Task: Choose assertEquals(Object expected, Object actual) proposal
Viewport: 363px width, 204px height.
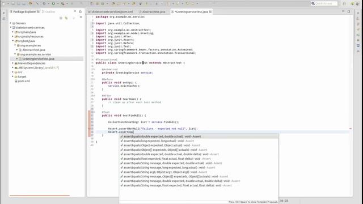Action: [x=199, y=145]
